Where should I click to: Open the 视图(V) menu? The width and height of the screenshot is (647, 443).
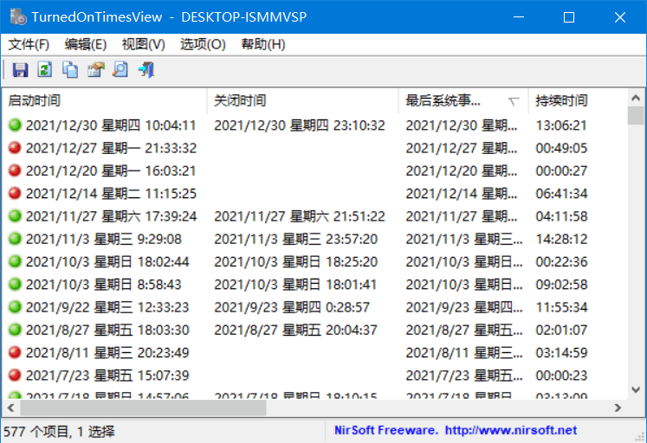(x=143, y=44)
